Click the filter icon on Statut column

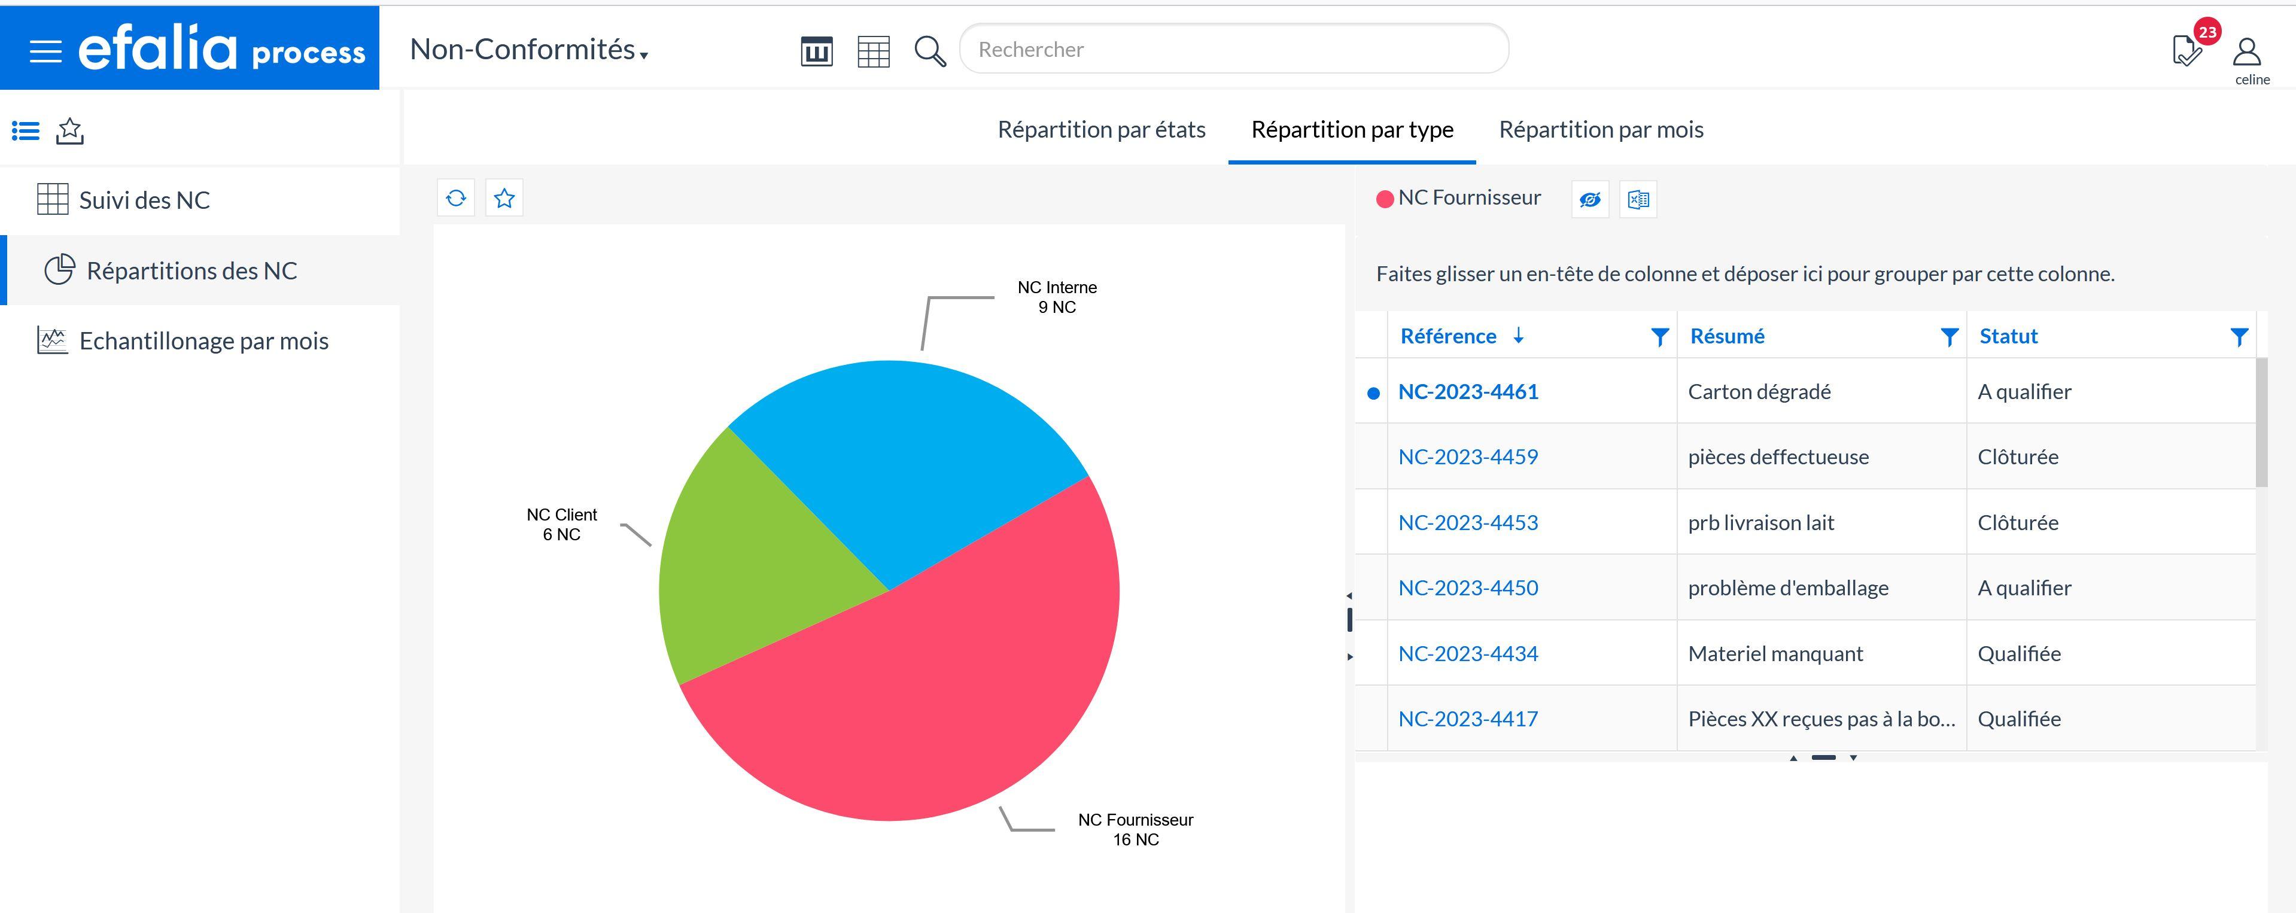point(2237,335)
